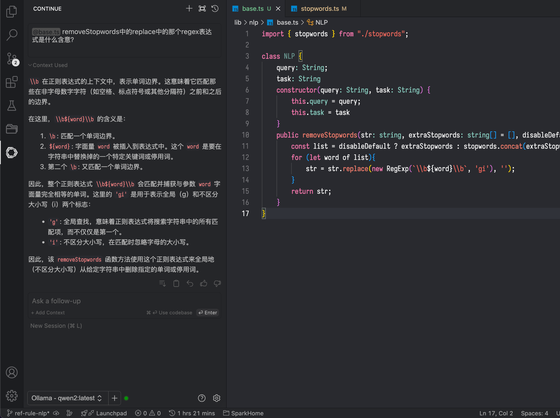Select the base.ts editor tab
Screen dimensions: 560x418
(x=253, y=8)
